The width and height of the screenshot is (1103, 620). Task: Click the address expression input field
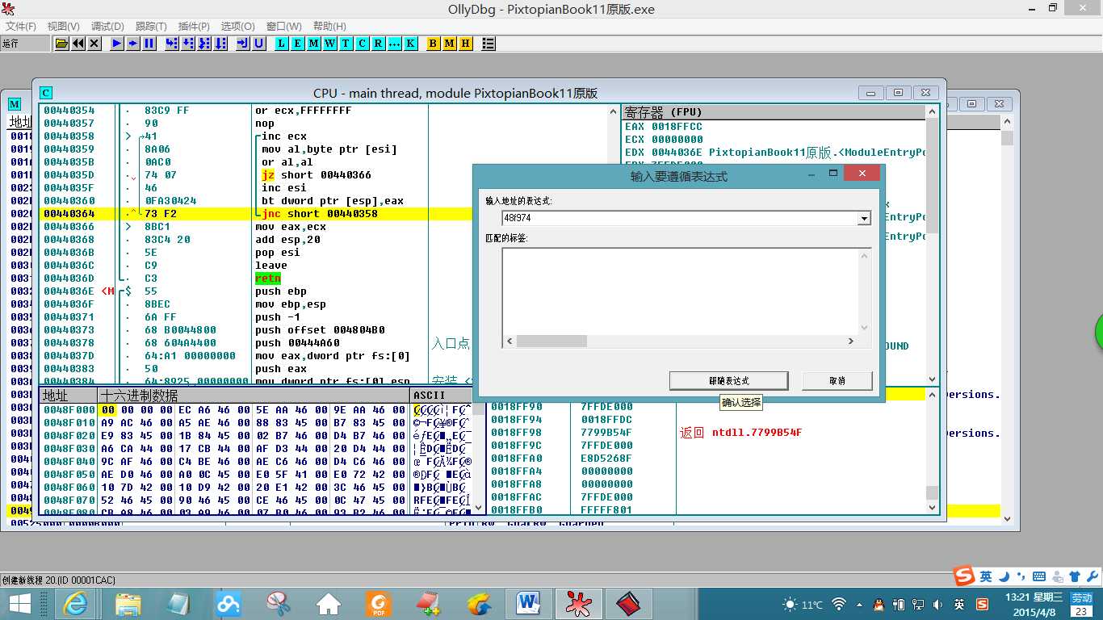679,218
